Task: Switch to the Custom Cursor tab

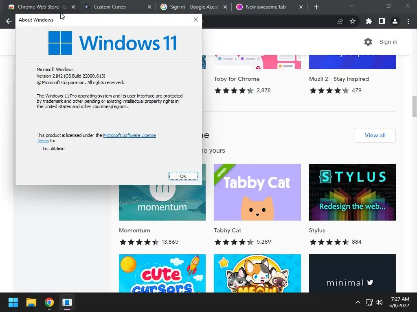Action: tap(118, 7)
